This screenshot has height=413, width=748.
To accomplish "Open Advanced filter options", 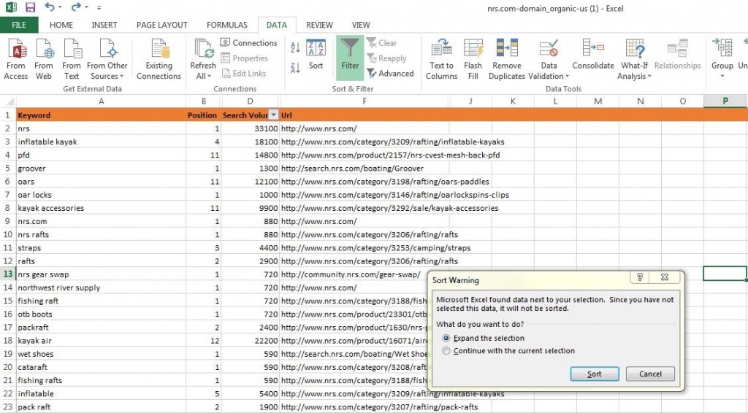I will 390,74.
